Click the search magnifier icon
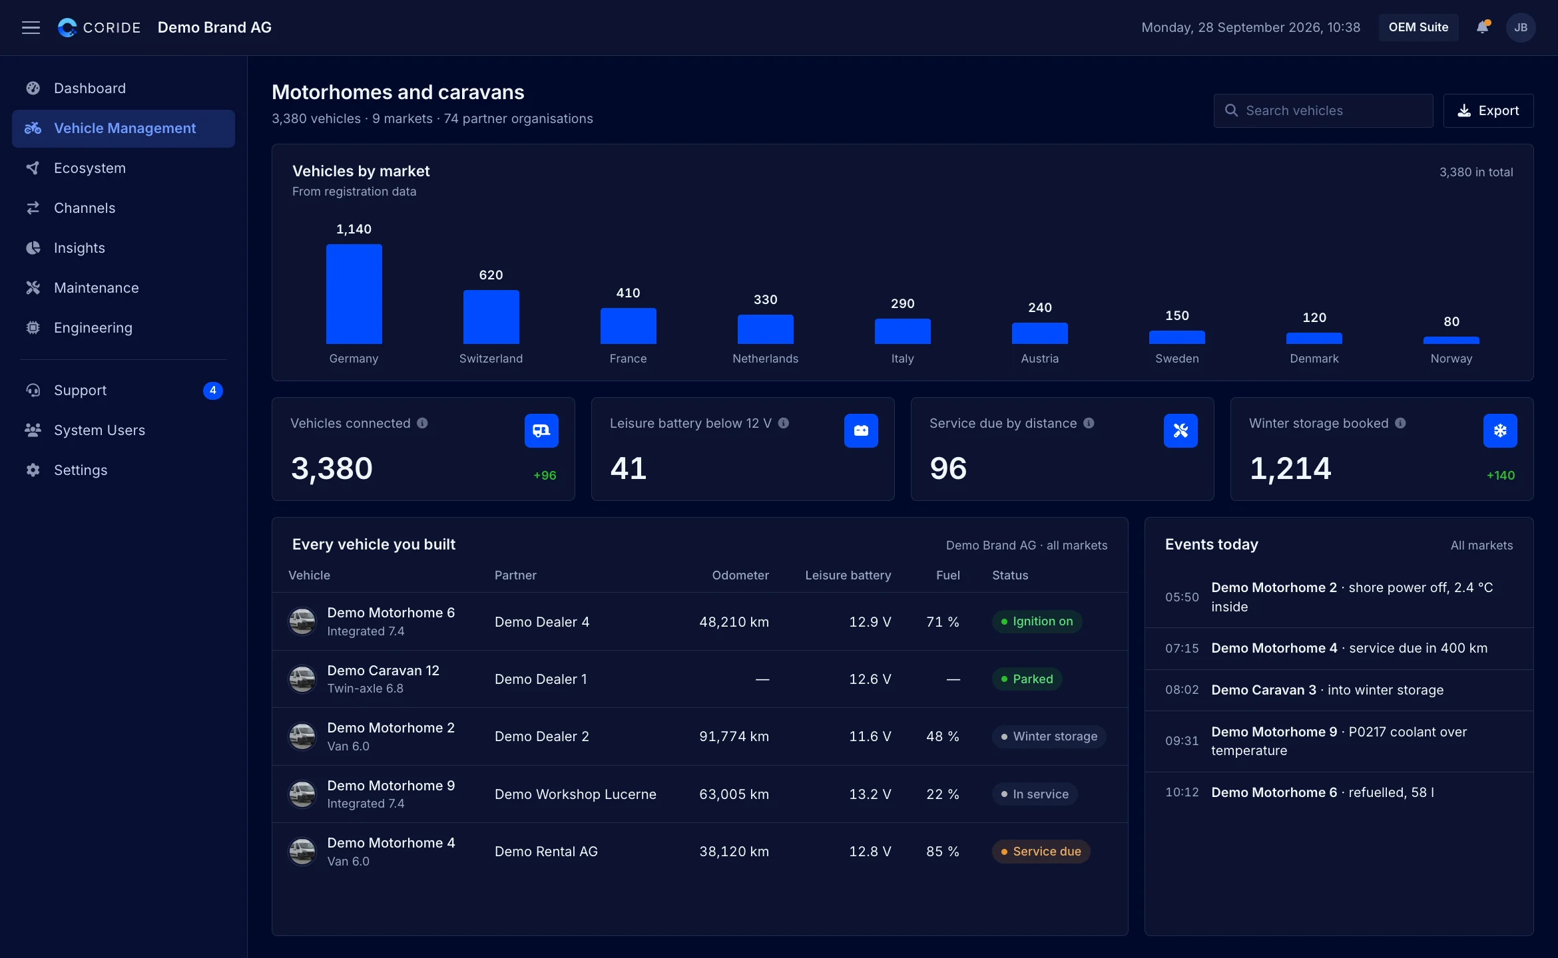Image resolution: width=1558 pixels, height=958 pixels. 1232,110
